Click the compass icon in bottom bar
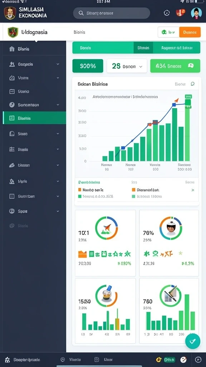The height and width of the screenshot is (367, 206). click(x=198, y=359)
